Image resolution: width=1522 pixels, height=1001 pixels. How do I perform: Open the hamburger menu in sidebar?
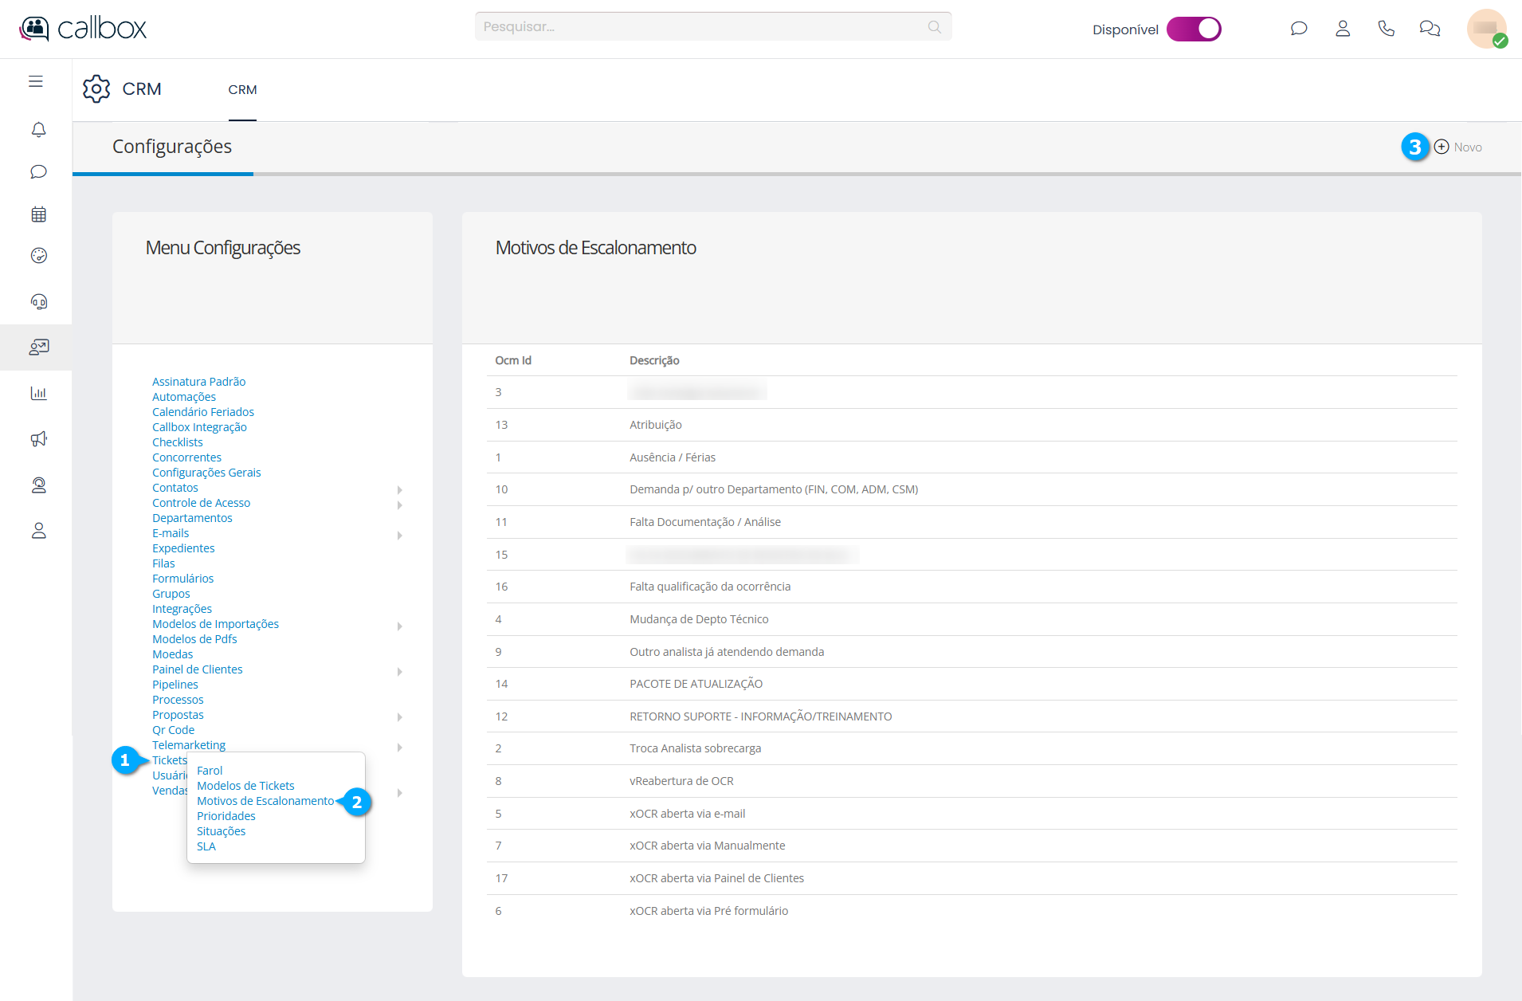36,81
